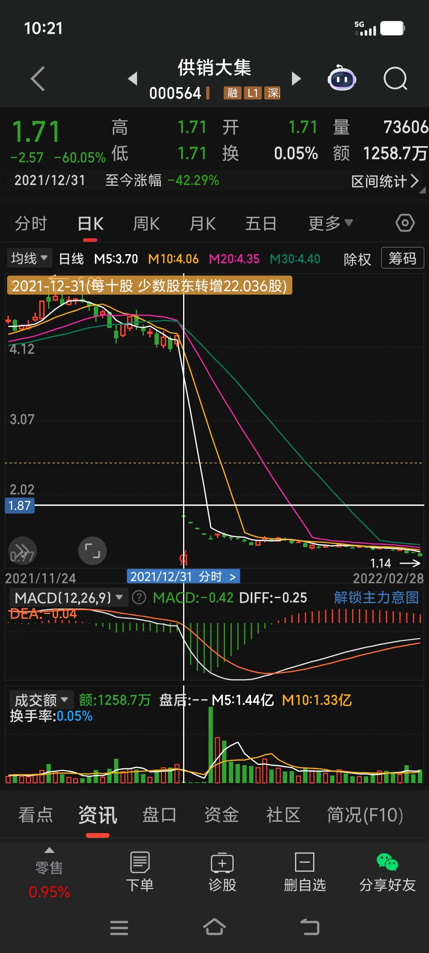Tap the 融 margin badge
The height and width of the screenshot is (953, 429).
pyautogui.click(x=232, y=93)
